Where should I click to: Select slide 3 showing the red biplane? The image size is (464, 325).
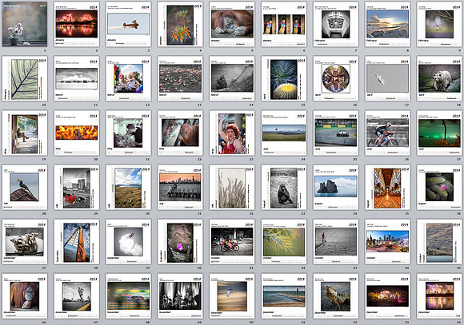tap(129, 24)
